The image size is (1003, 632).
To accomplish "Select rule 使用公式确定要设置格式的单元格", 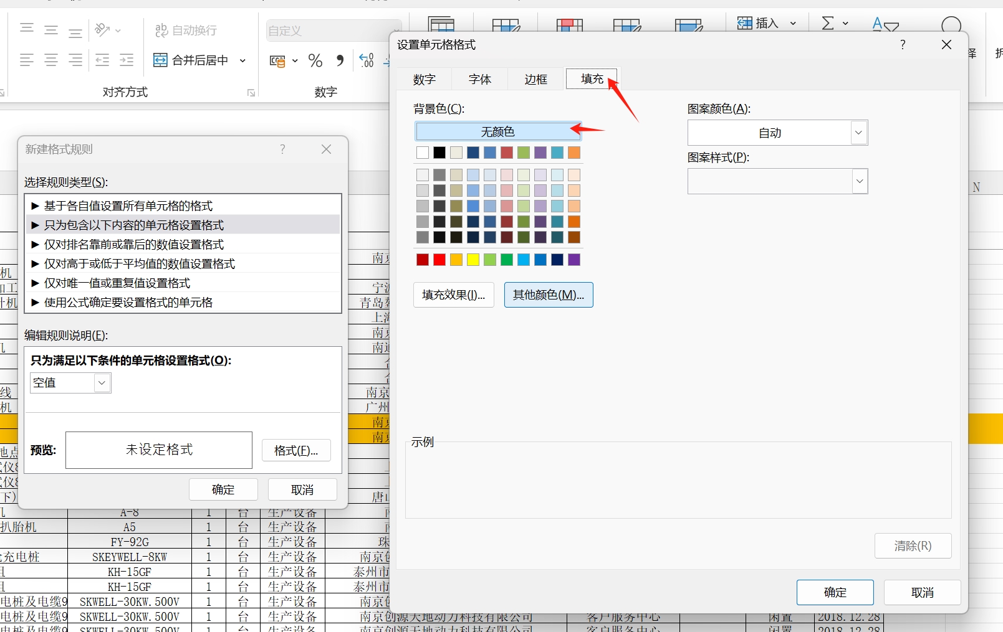I will [183, 302].
